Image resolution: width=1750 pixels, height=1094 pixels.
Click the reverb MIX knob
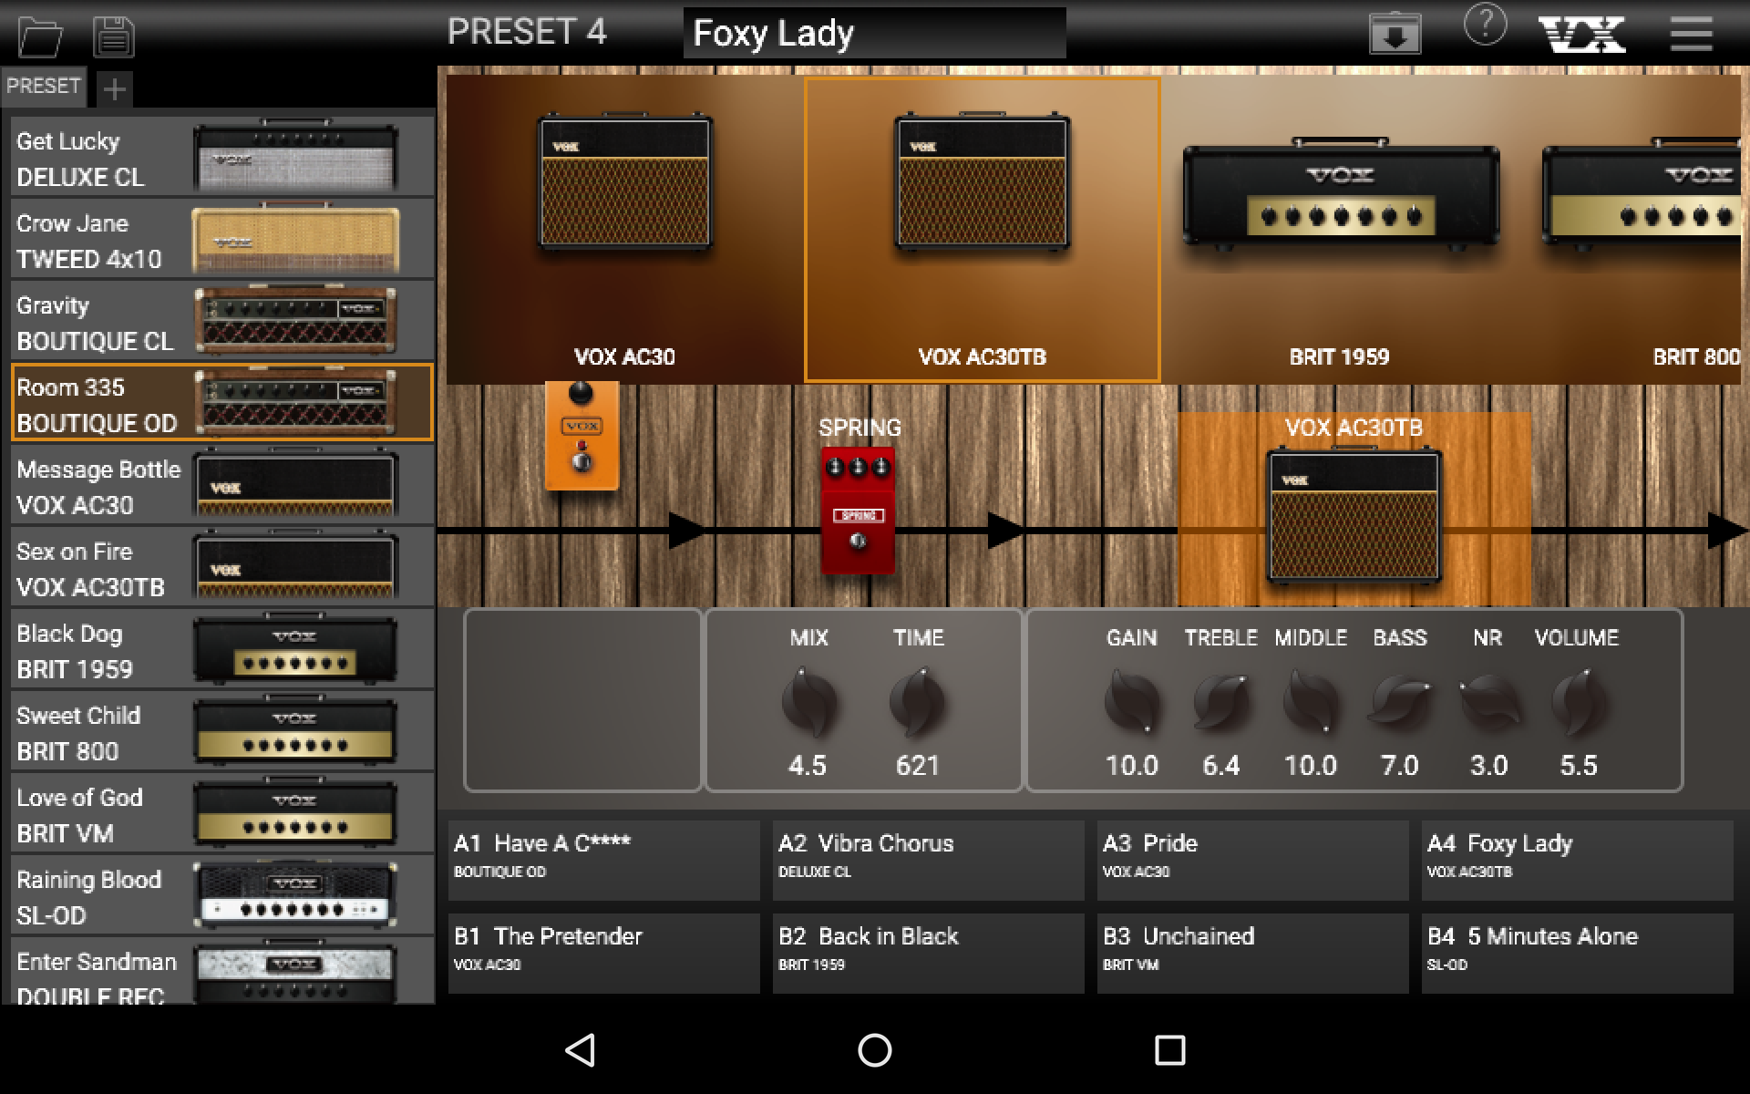808,702
